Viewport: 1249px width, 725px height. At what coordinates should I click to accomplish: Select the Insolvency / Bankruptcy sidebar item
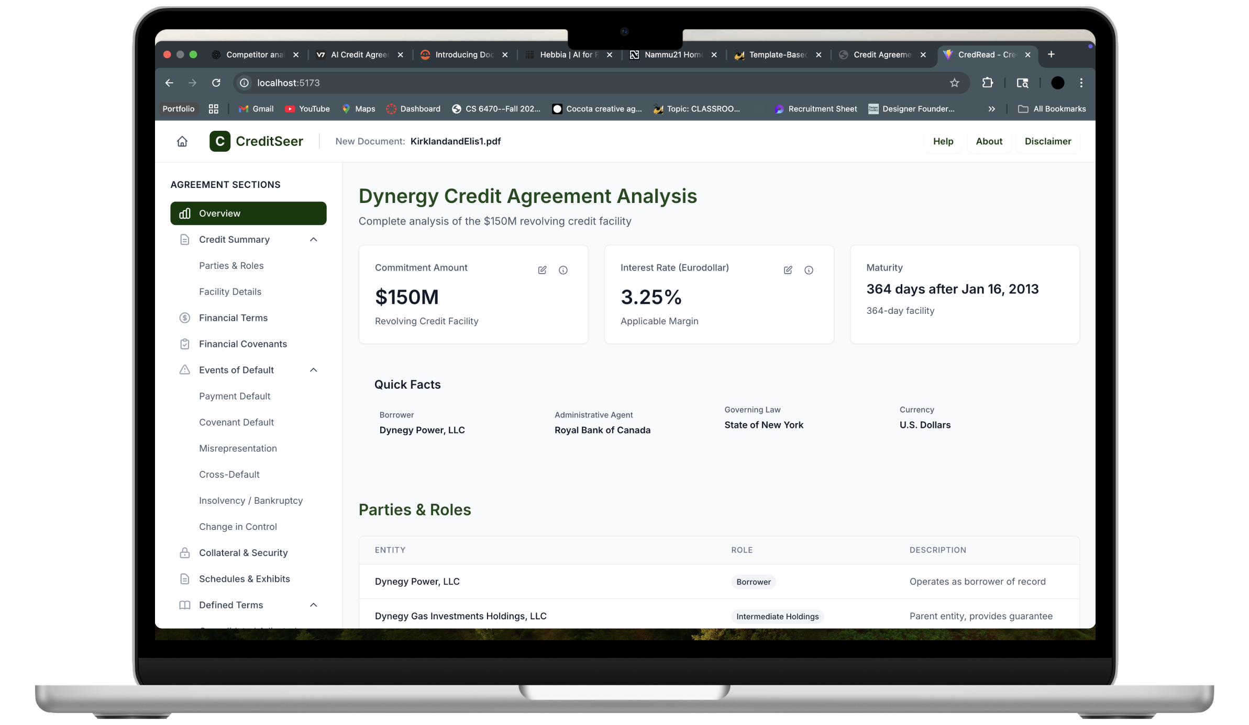coord(251,500)
